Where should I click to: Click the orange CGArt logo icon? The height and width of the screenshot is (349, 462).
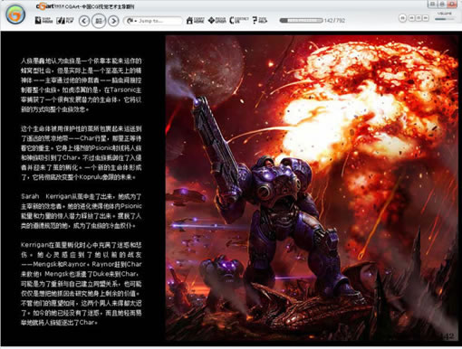click(x=15, y=14)
